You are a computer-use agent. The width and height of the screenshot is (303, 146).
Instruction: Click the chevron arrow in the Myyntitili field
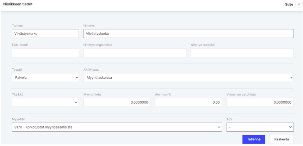(x=219, y=127)
